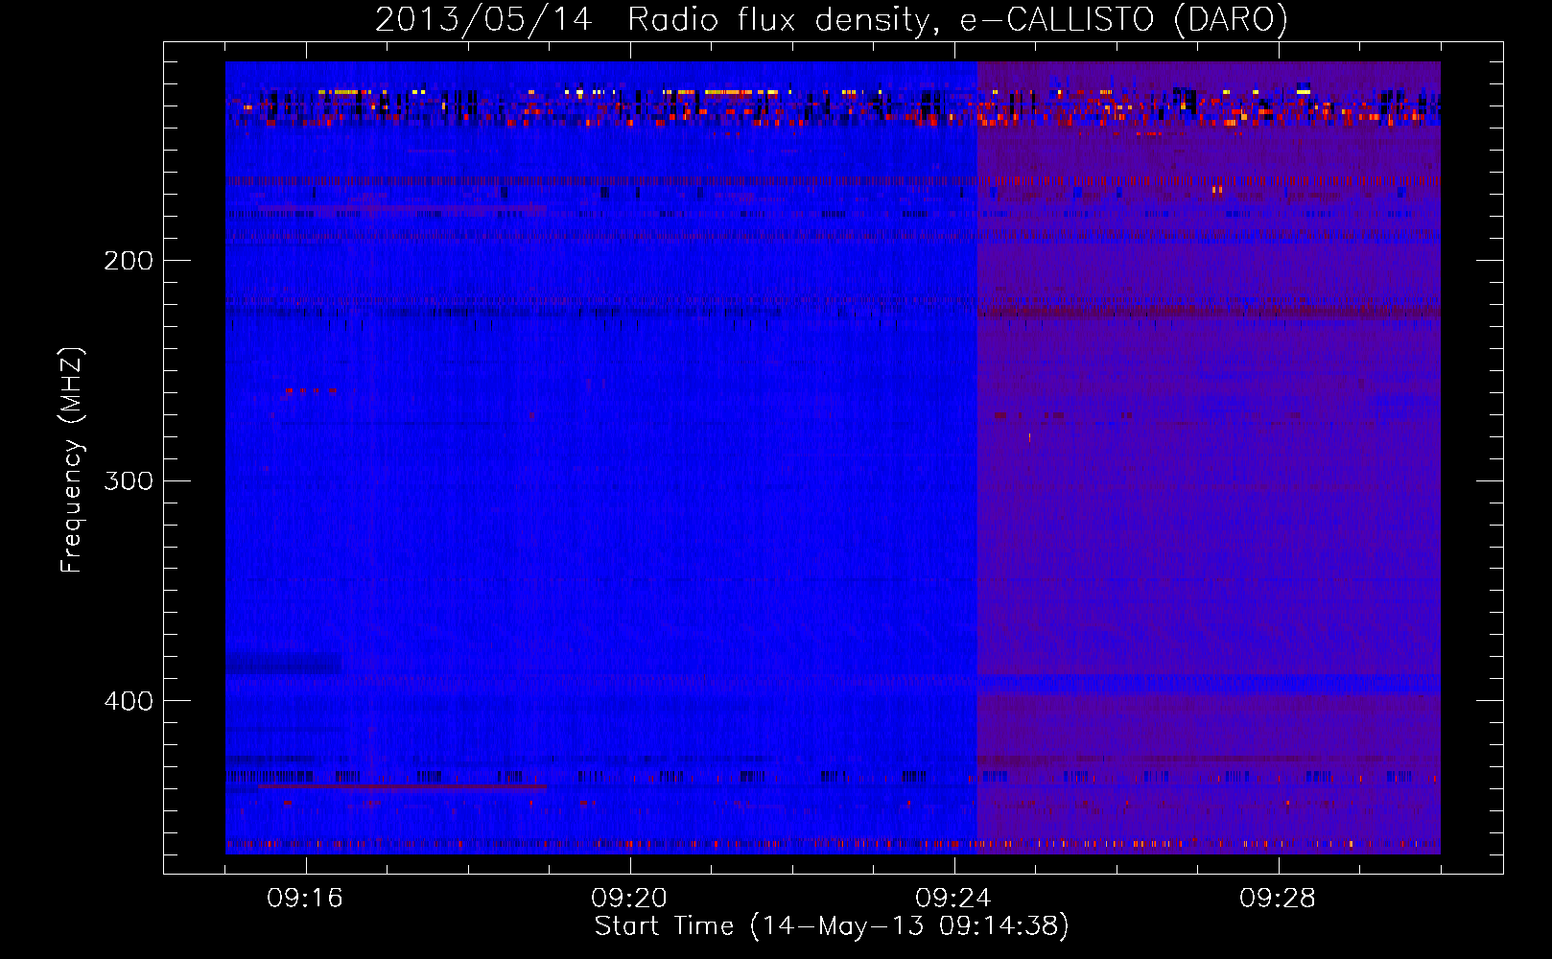
Task: Click the "Start Time (14-May-13 09:14:38)" label
Action: pyautogui.click(x=832, y=926)
